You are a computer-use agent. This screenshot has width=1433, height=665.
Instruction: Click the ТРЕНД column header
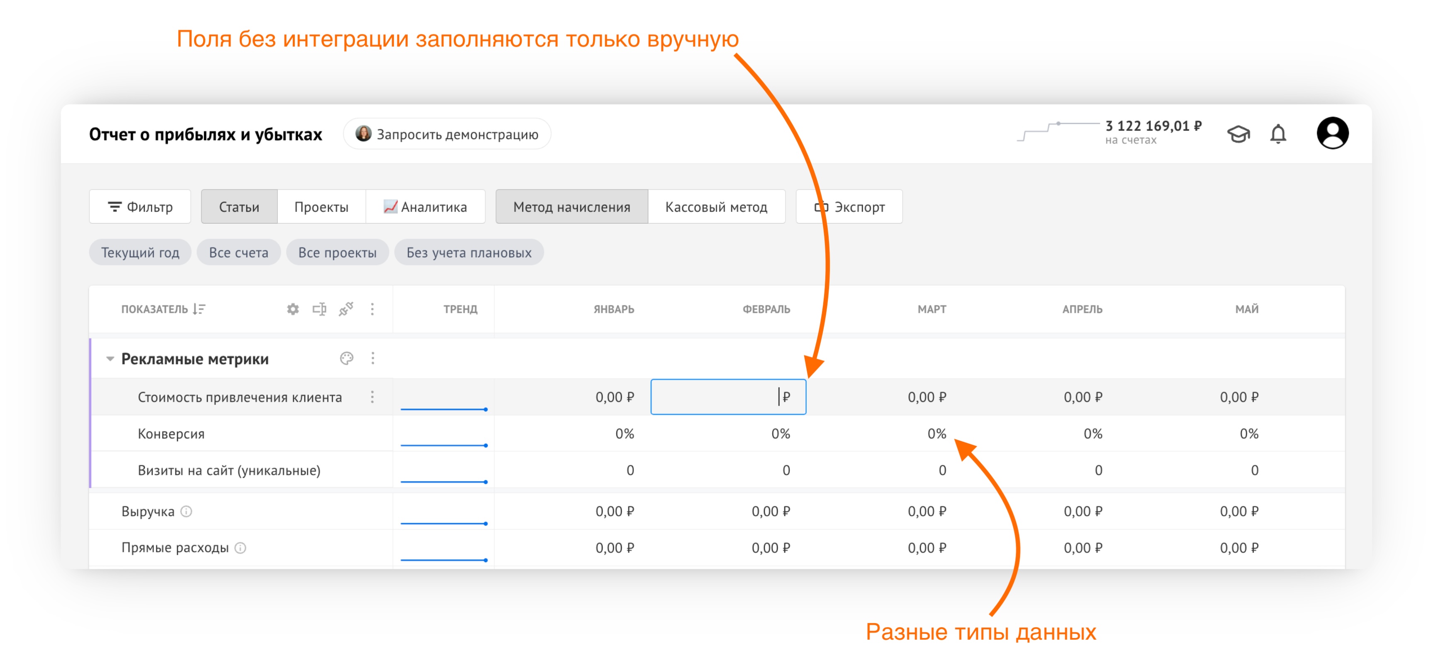pos(460,309)
